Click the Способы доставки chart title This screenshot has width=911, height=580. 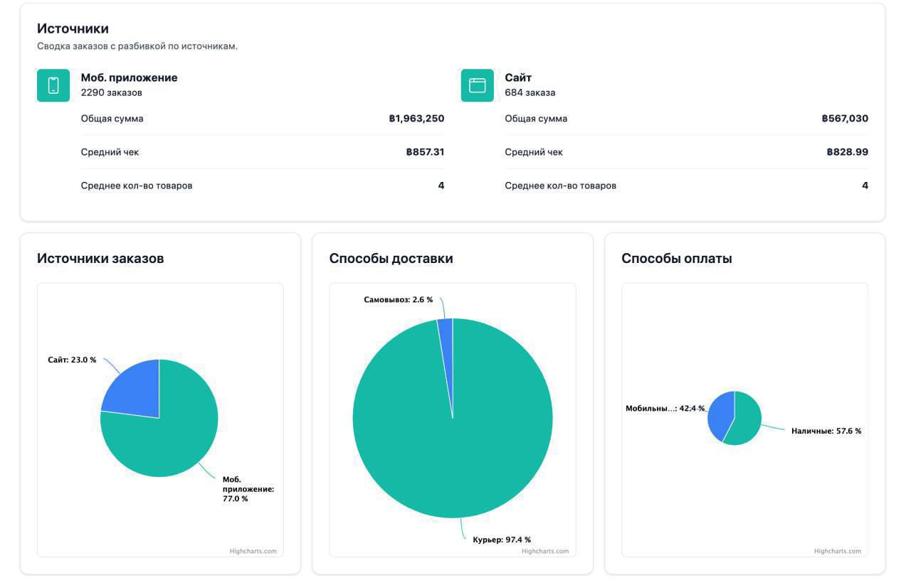tap(391, 258)
